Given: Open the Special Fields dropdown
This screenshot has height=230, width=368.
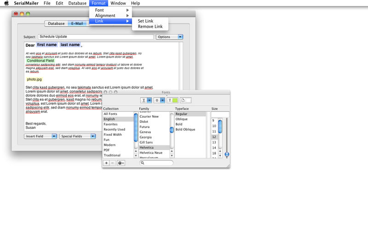Looking at the screenshot, I should point(77,136).
